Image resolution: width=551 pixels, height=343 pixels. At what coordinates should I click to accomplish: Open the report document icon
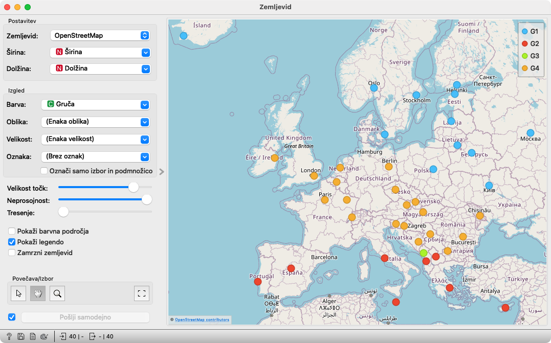click(x=32, y=336)
